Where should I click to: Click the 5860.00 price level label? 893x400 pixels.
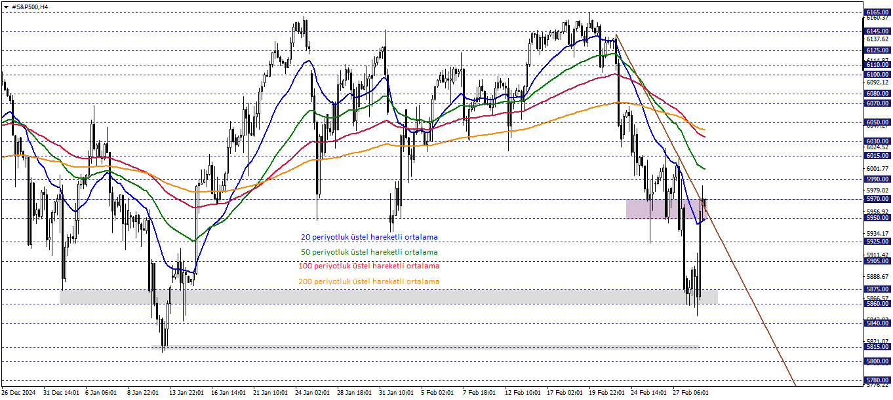pos(877,304)
